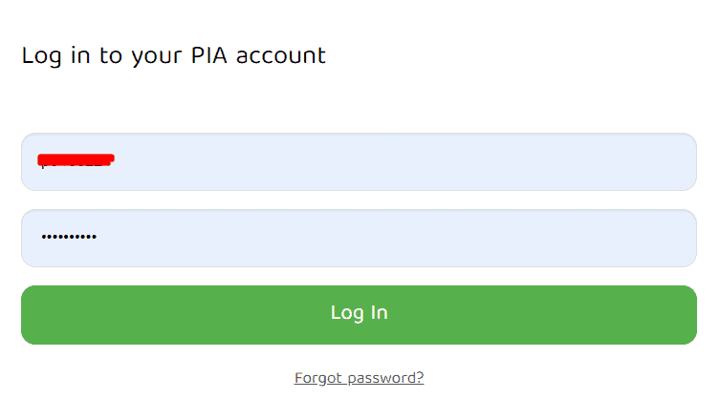Select the field above the password box
720x399 pixels.
(359, 162)
